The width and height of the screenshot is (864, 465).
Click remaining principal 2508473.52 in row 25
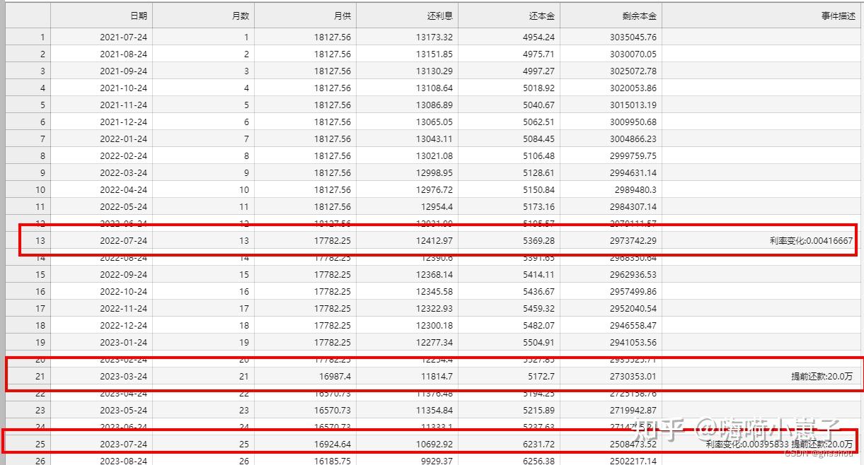click(x=635, y=445)
